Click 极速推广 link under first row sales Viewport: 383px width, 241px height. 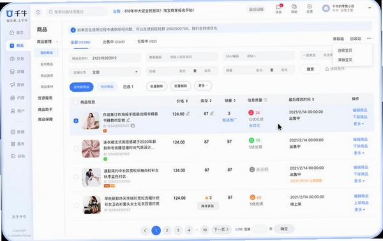tap(229, 120)
